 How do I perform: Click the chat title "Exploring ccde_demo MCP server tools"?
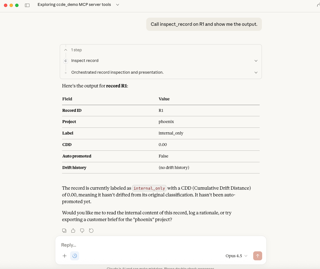[x=74, y=5]
